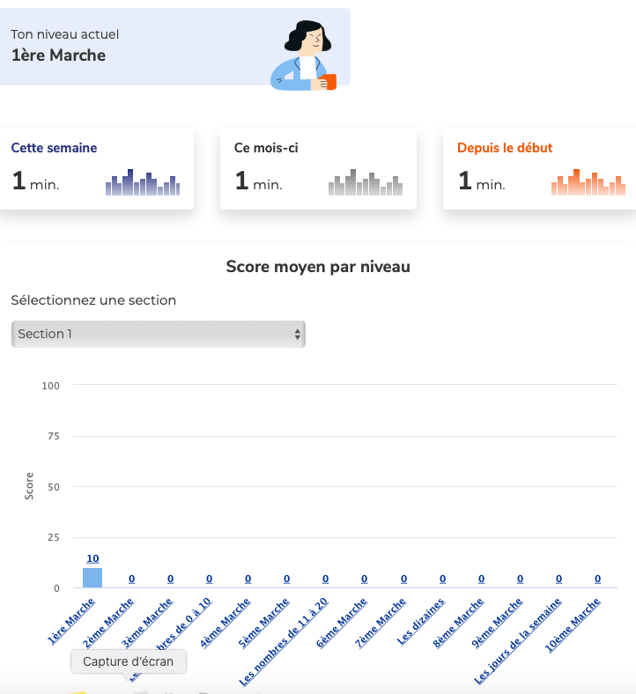Click the blue 1ère Marche score bar
Screen dimensions: 636x694
click(92, 578)
